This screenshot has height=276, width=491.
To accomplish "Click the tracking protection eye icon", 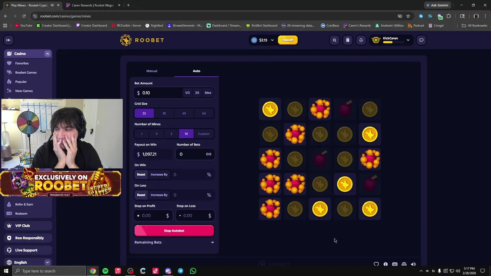I will click(x=400, y=16).
